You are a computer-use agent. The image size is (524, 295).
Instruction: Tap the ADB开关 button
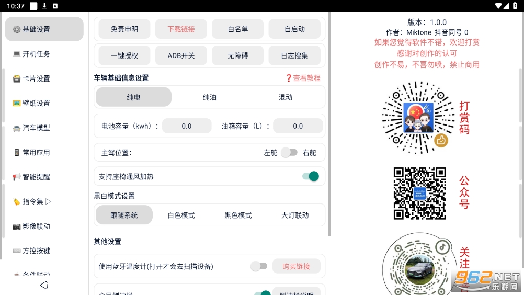pyautogui.click(x=181, y=55)
